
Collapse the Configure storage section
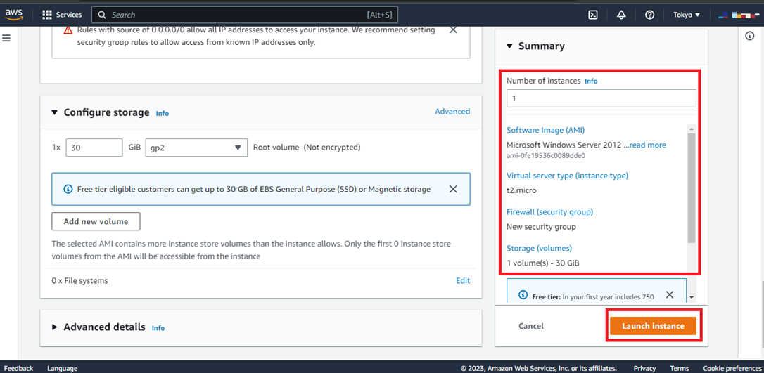(55, 113)
